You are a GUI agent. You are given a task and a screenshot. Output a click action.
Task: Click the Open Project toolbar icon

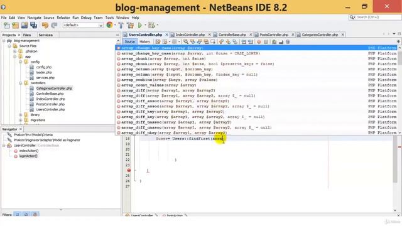point(24,25)
